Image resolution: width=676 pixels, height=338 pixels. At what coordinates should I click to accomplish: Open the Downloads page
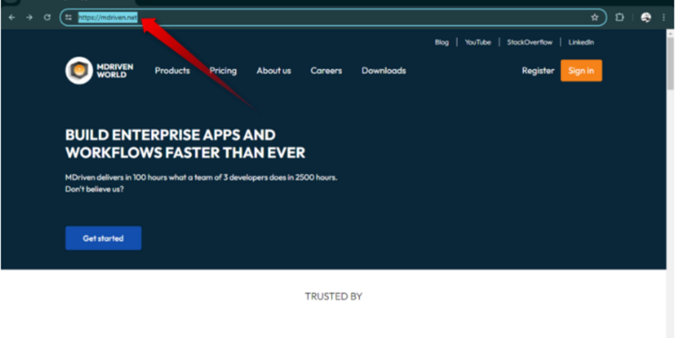[384, 70]
